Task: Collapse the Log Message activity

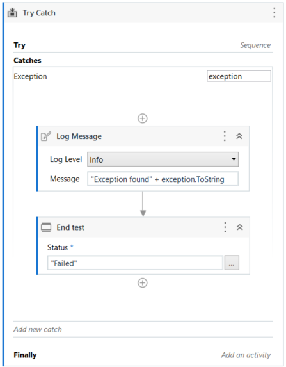Action: [239, 136]
